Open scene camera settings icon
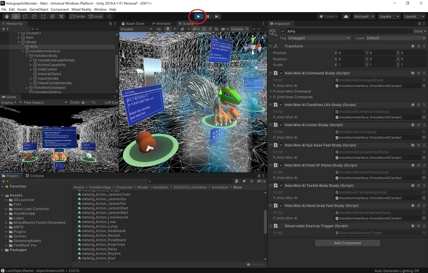Image resolution: width=428 pixels, height=273 pixels. coord(224,29)
